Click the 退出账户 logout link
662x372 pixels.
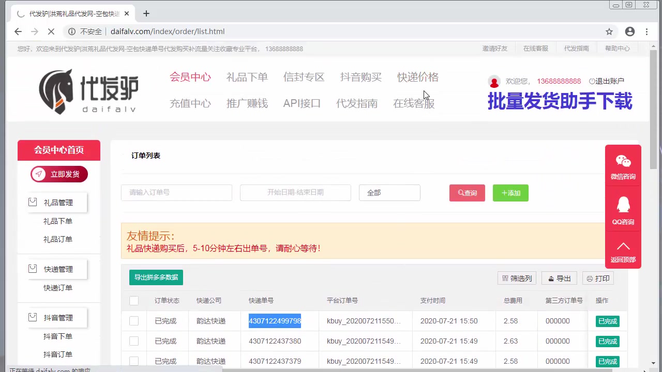click(x=607, y=81)
